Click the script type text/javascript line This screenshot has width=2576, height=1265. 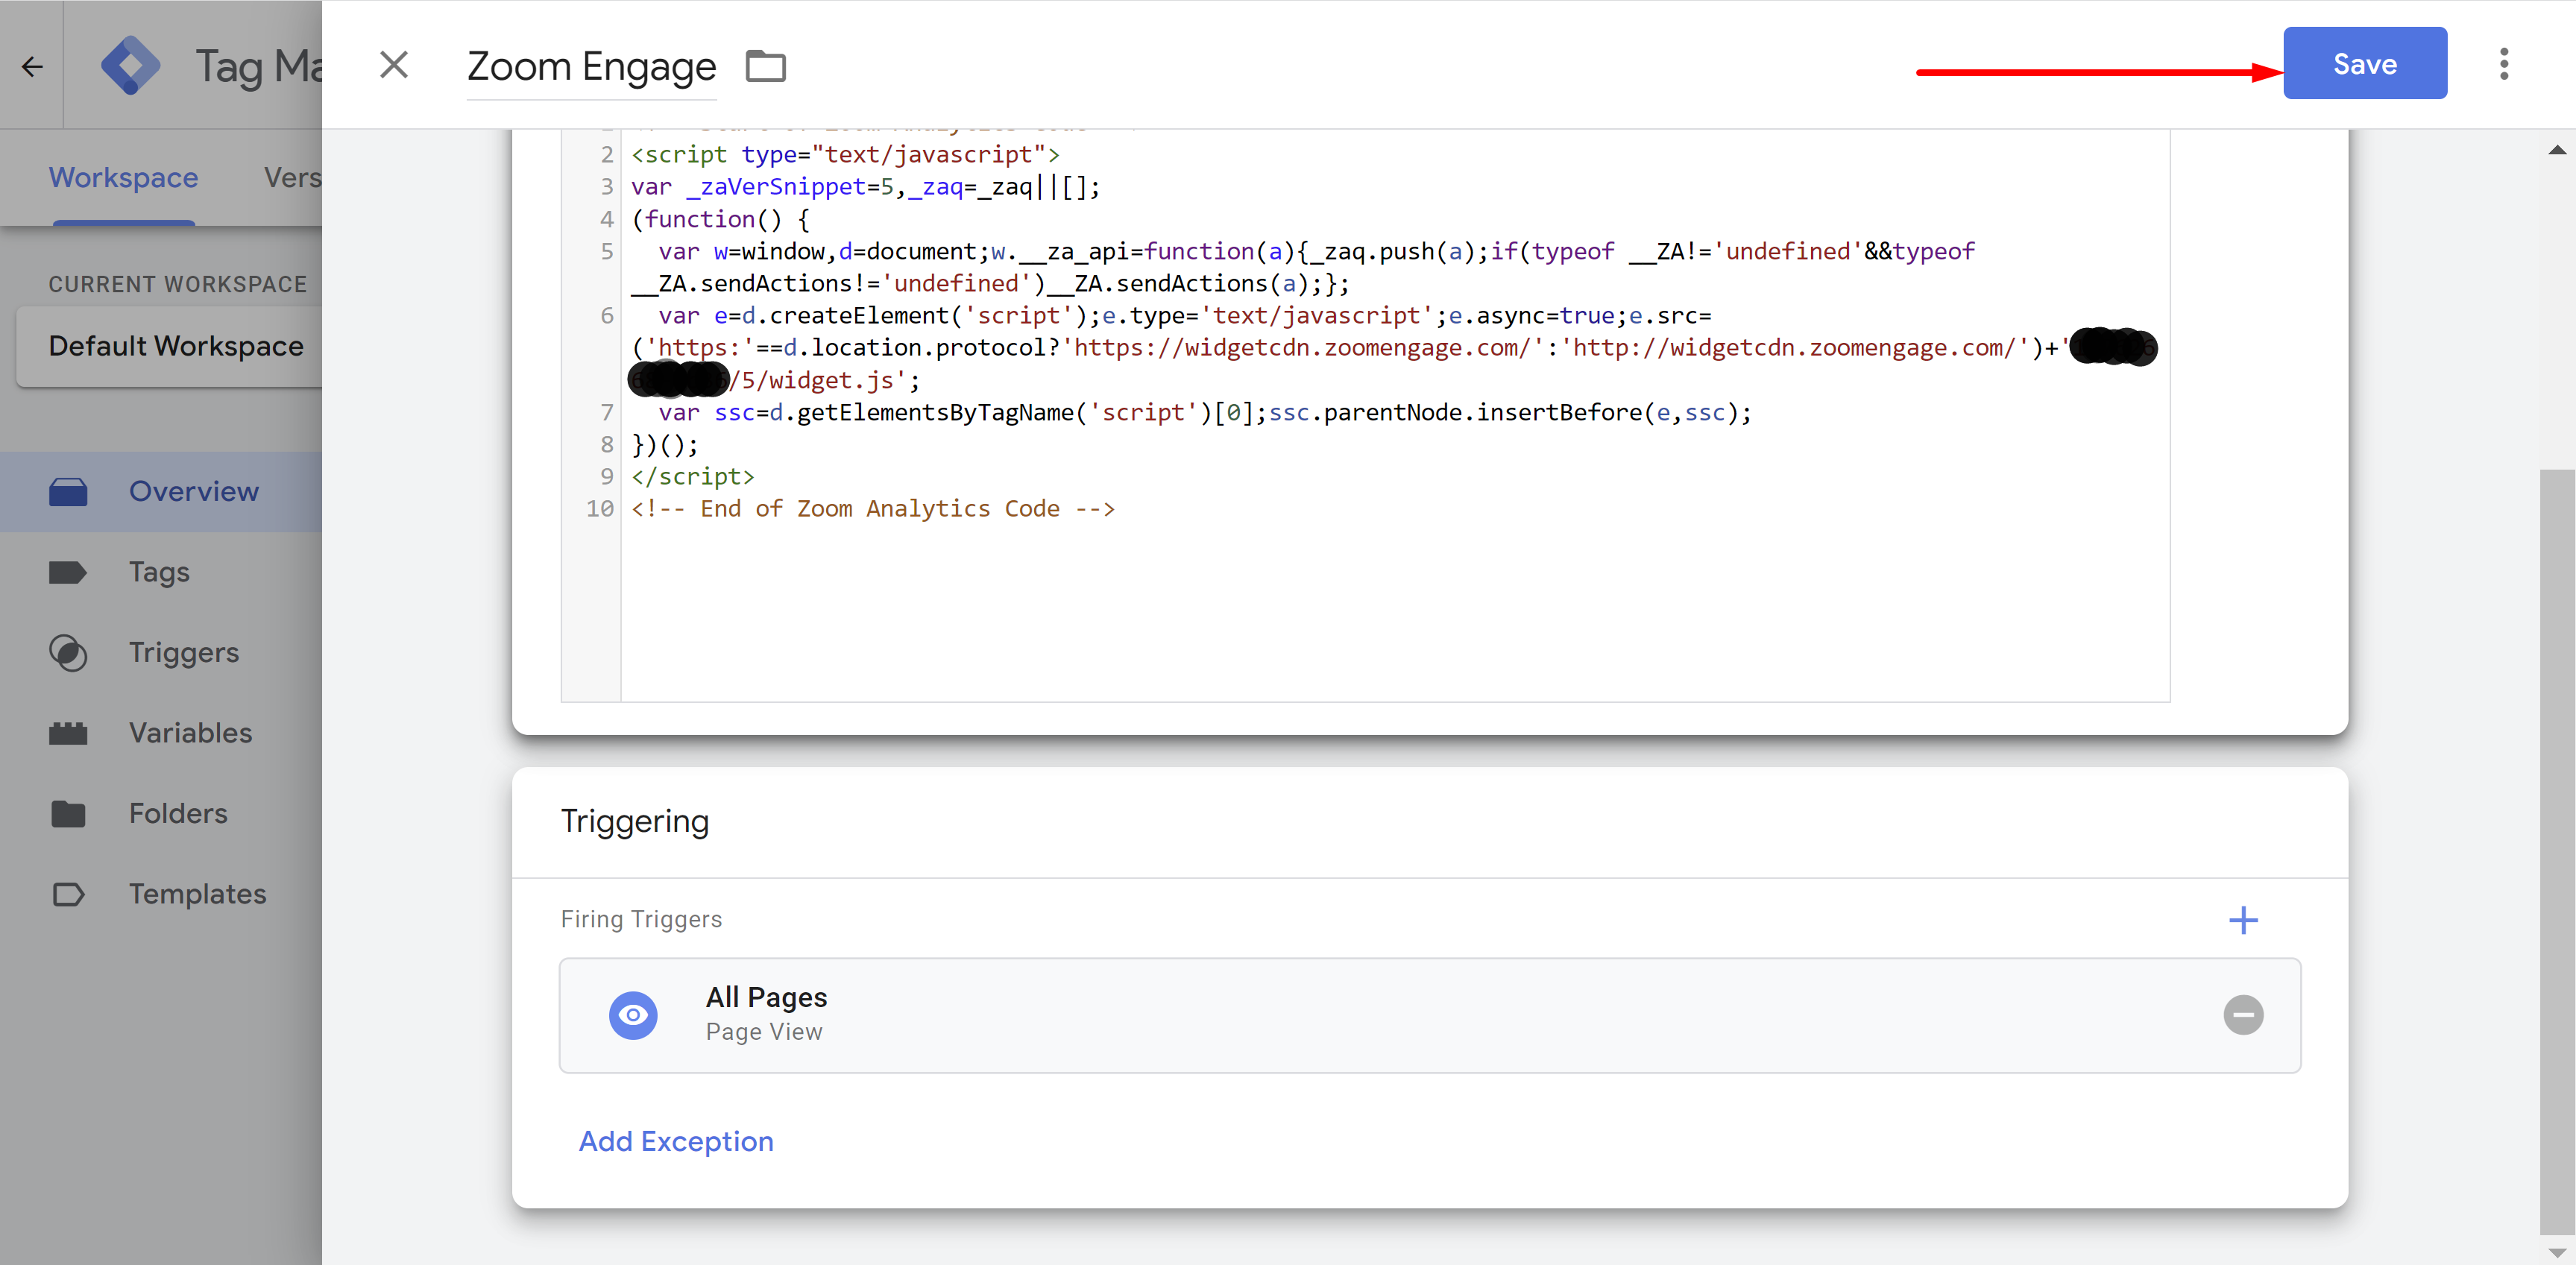[x=846, y=155]
